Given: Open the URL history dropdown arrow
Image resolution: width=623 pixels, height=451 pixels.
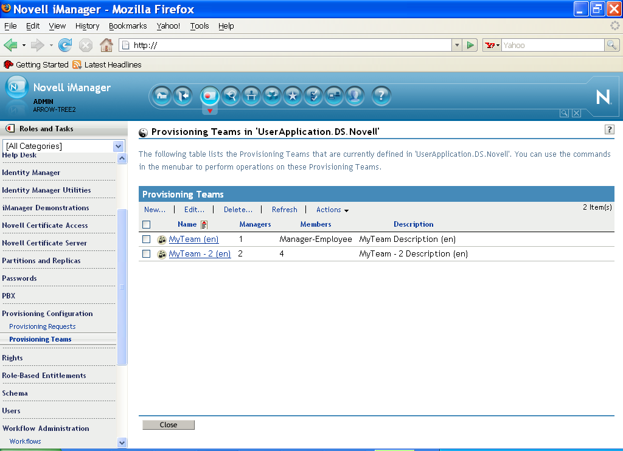Looking at the screenshot, I should 457,45.
